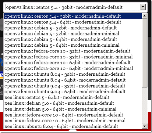The width and height of the screenshot is (152, 133).
Task: Click the list scrollbar thumb
Action: [x=144, y=53]
